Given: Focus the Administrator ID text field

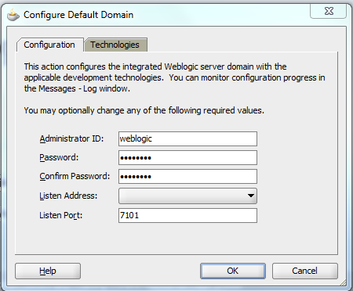Looking at the screenshot, I should click(x=187, y=138).
